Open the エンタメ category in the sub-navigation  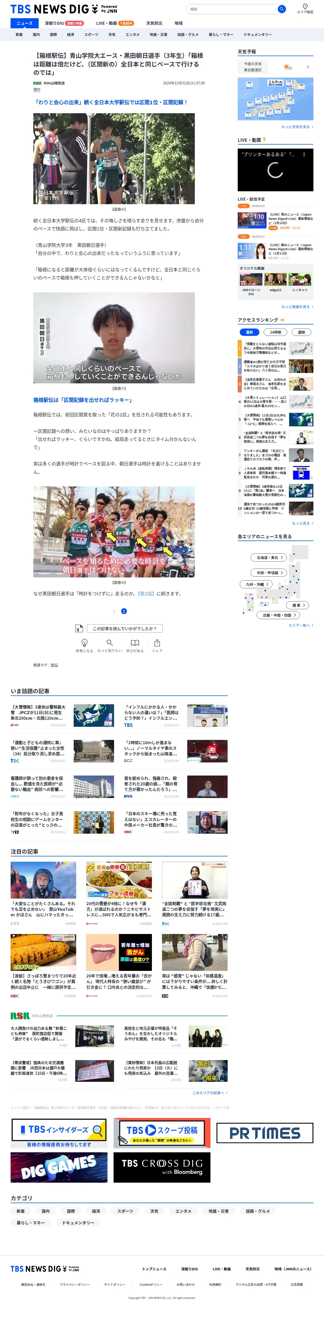pos(132,35)
